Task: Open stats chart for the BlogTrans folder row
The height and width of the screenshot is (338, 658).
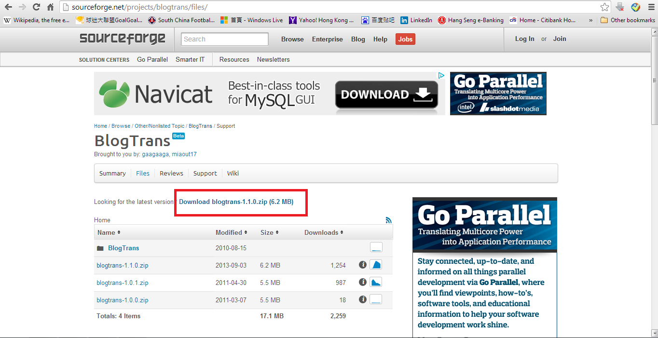Action: (376, 247)
